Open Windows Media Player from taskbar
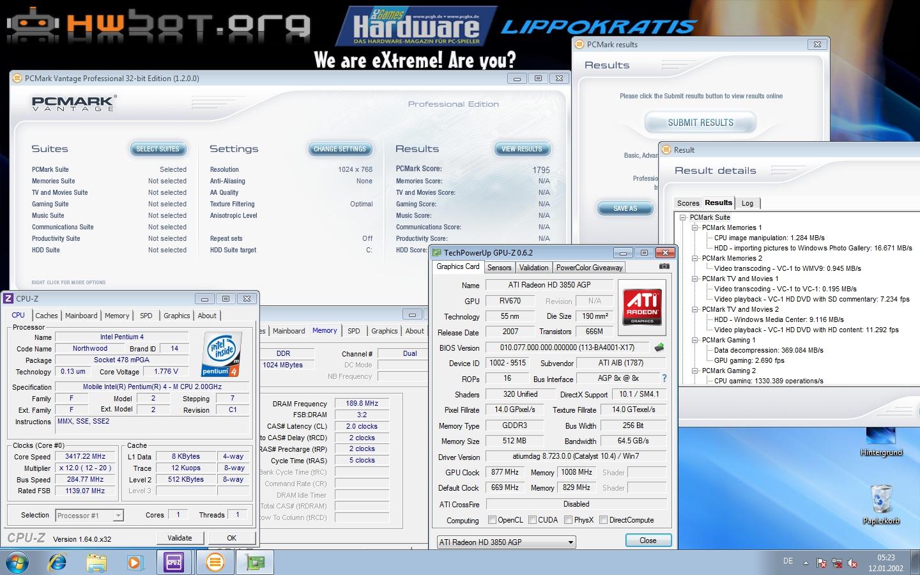This screenshot has height=575, width=920. coord(134,563)
